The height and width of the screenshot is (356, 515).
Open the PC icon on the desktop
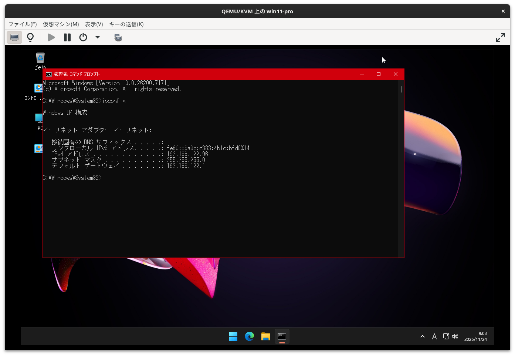pos(39,118)
